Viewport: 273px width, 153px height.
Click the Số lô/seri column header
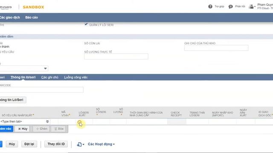tap(101, 112)
